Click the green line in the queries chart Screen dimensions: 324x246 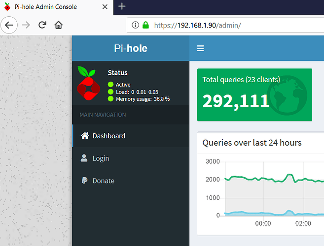[256, 179]
